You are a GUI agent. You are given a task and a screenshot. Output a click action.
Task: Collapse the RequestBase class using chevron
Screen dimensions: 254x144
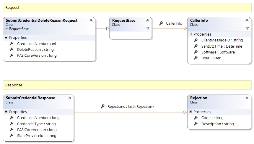[x=148, y=20]
